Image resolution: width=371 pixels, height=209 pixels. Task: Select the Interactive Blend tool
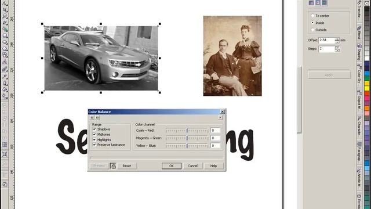[5, 70]
